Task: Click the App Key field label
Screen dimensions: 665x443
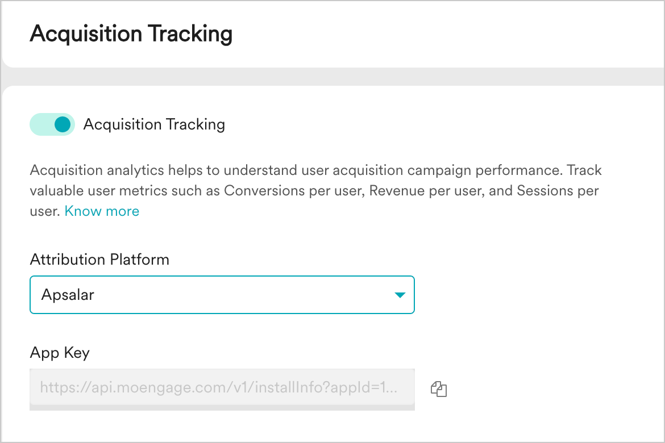Action: [60, 353]
